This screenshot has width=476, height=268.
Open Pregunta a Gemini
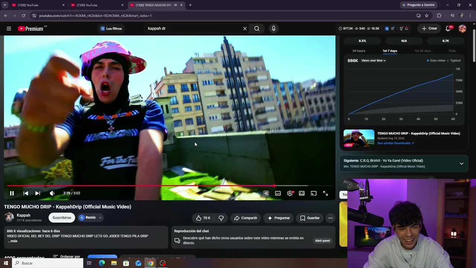tap(418, 5)
